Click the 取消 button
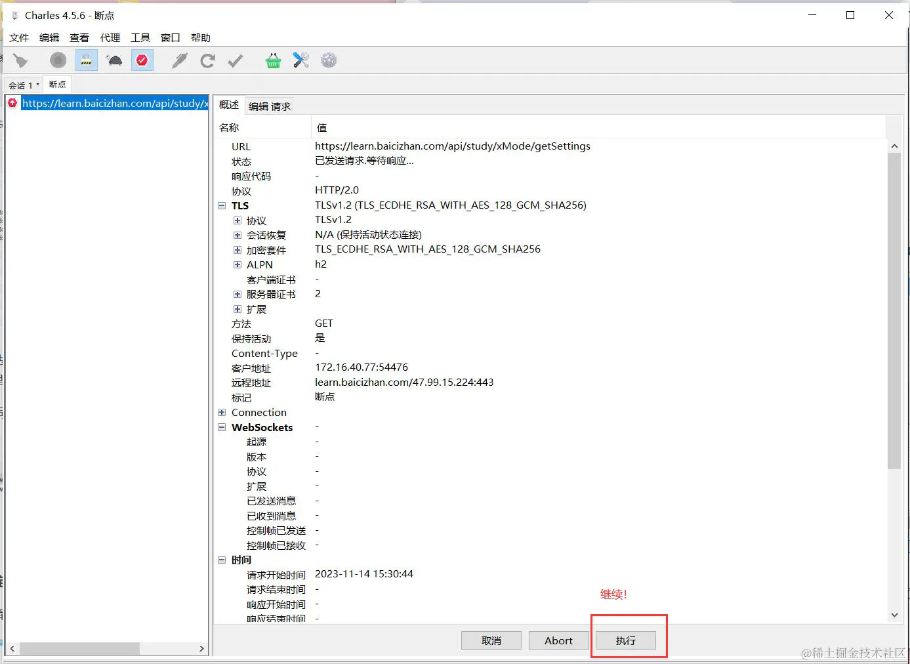 pyautogui.click(x=491, y=640)
